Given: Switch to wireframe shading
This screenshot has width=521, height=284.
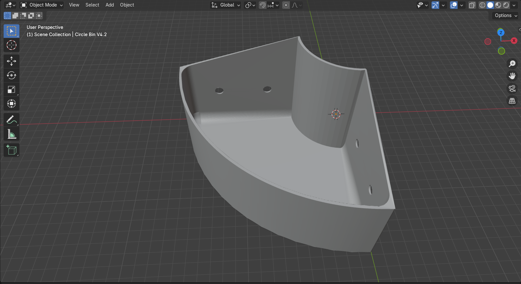Looking at the screenshot, I should pos(482,5).
